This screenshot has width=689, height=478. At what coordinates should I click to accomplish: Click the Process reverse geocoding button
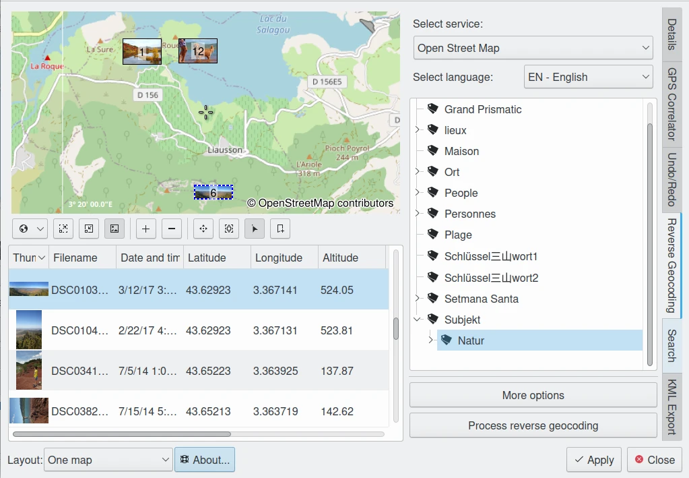[x=533, y=425]
